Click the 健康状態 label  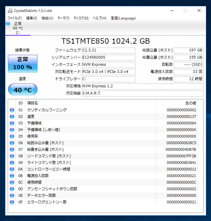(x=23, y=50)
